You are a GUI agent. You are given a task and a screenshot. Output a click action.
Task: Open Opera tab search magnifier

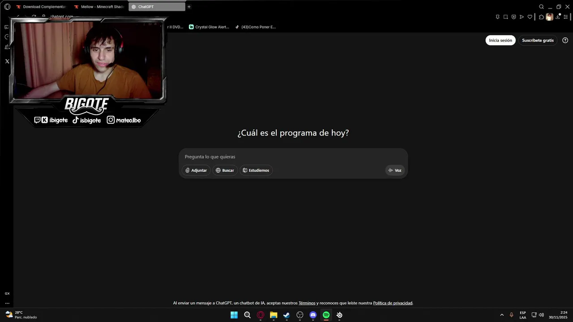tap(541, 7)
